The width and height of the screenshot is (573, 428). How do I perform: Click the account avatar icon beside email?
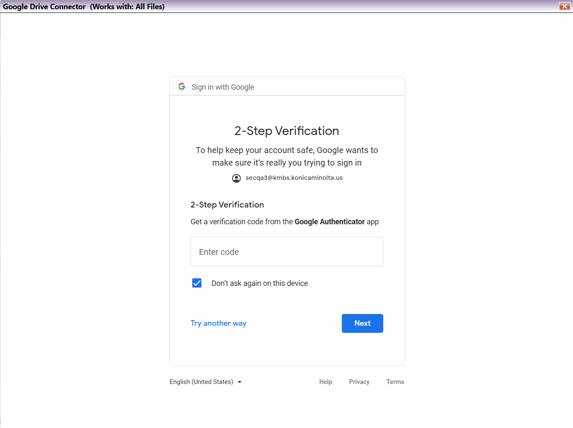point(237,178)
